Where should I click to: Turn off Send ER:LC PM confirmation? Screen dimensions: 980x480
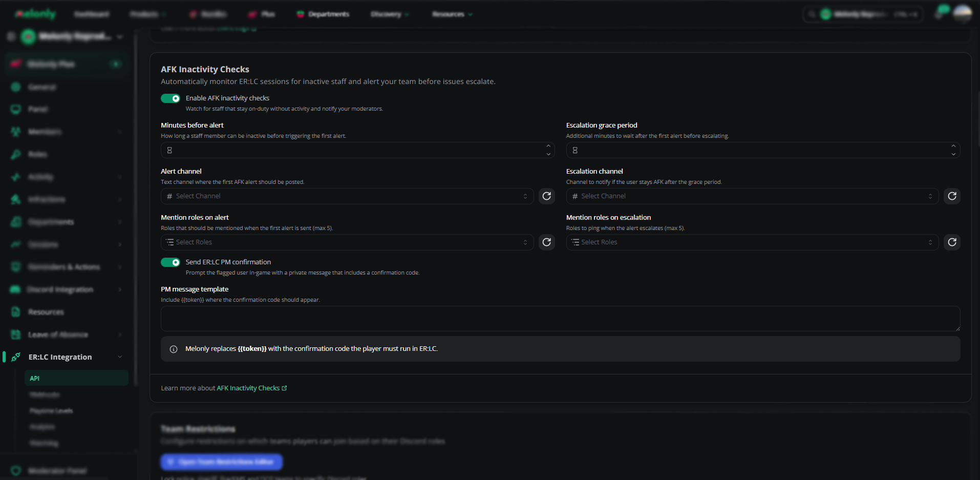click(171, 262)
